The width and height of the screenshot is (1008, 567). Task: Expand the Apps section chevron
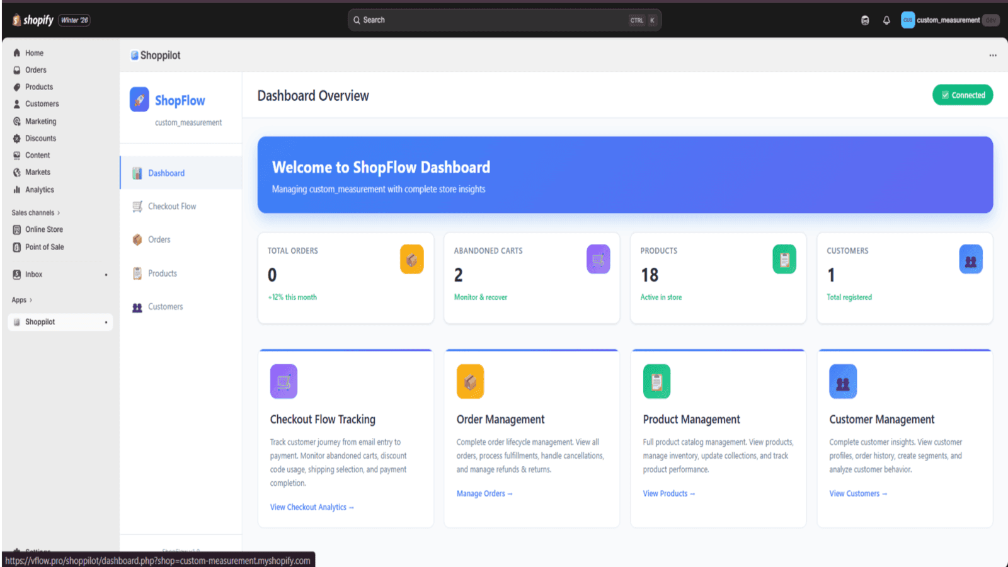[31, 300]
